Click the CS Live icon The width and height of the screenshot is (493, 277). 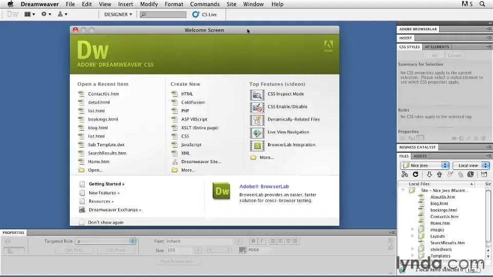(x=196, y=14)
